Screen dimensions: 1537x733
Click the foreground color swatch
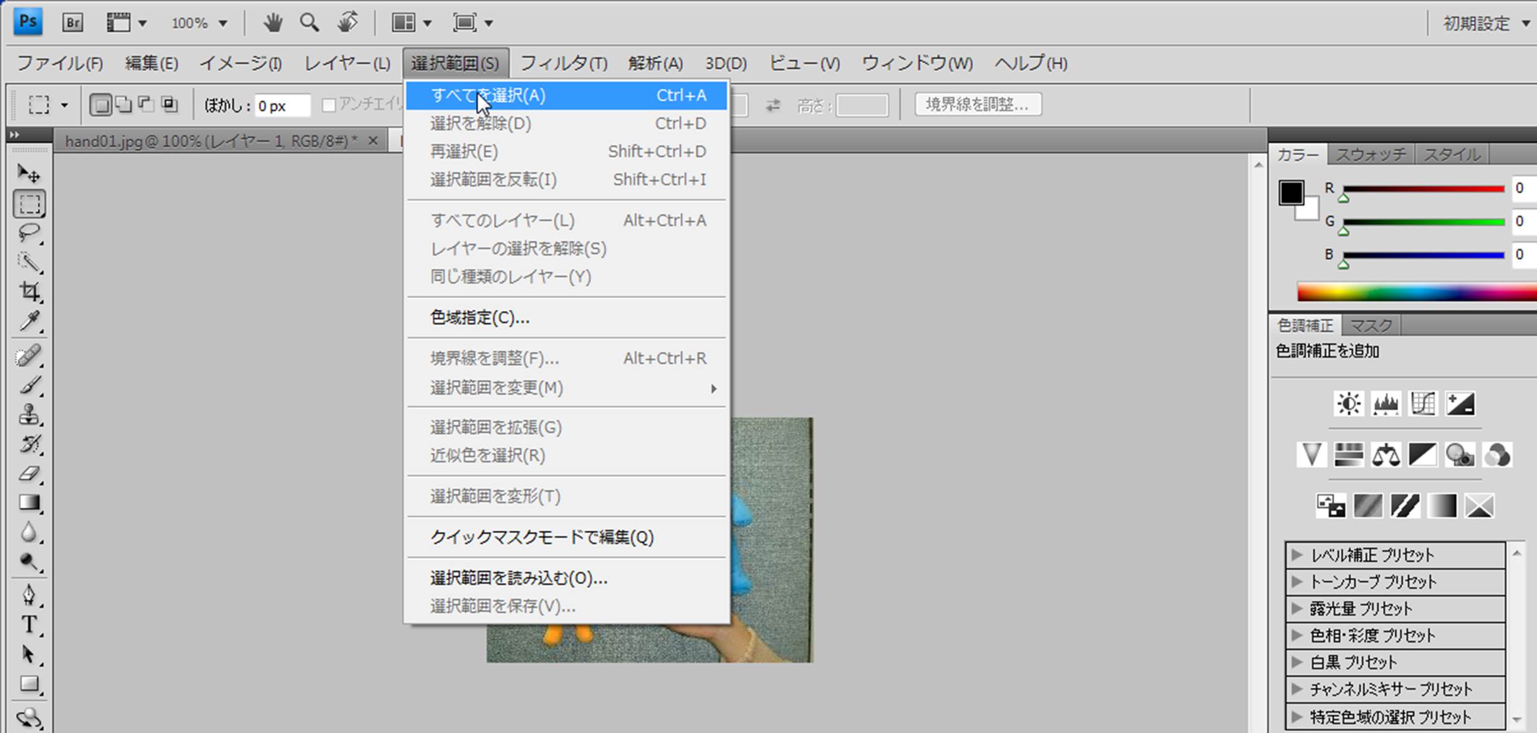coord(1290,193)
